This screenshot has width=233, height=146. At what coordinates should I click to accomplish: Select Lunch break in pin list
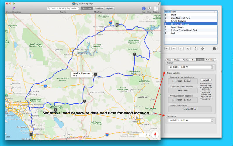pyautogui.click(x=191, y=27)
